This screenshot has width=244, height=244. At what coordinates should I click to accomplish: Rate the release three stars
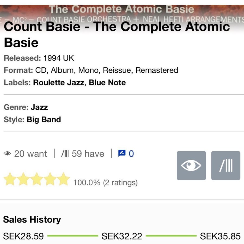[37, 179]
